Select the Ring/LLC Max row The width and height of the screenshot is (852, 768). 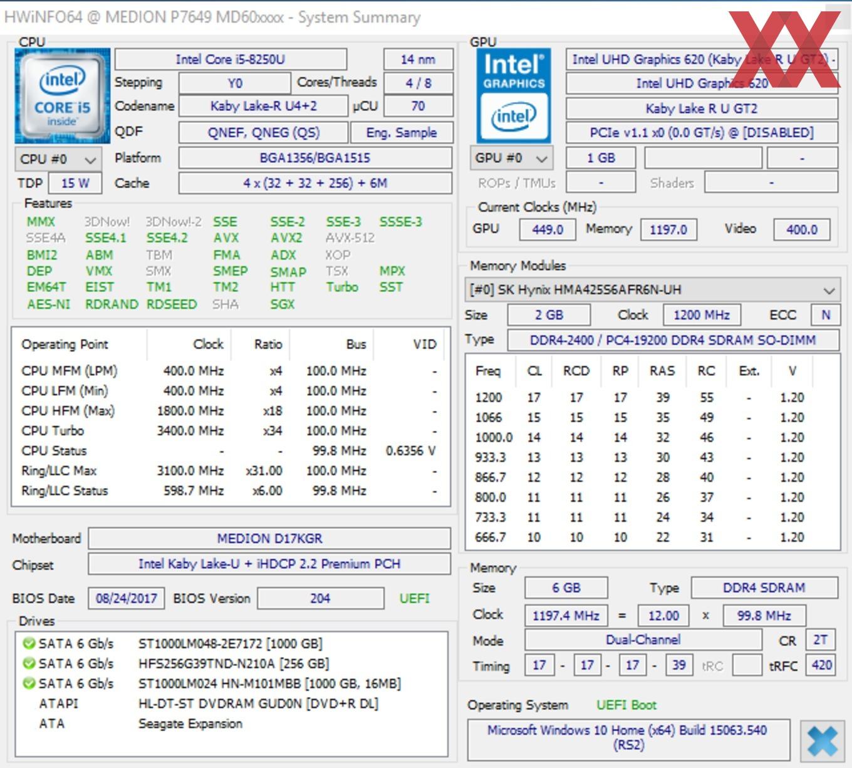click(x=229, y=471)
